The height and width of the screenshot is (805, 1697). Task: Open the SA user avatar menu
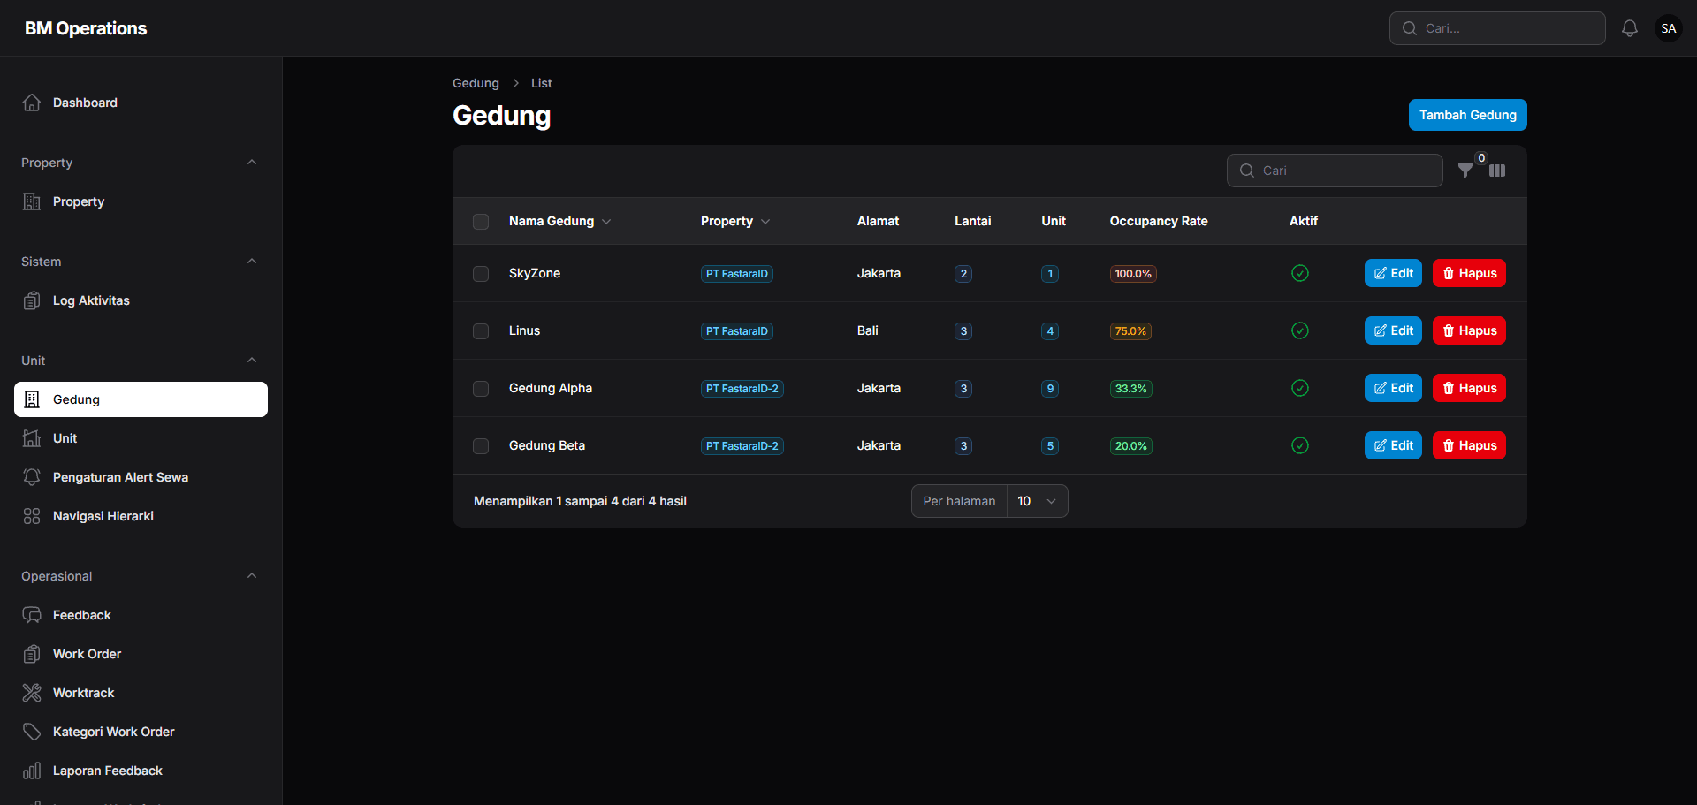(x=1669, y=28)
